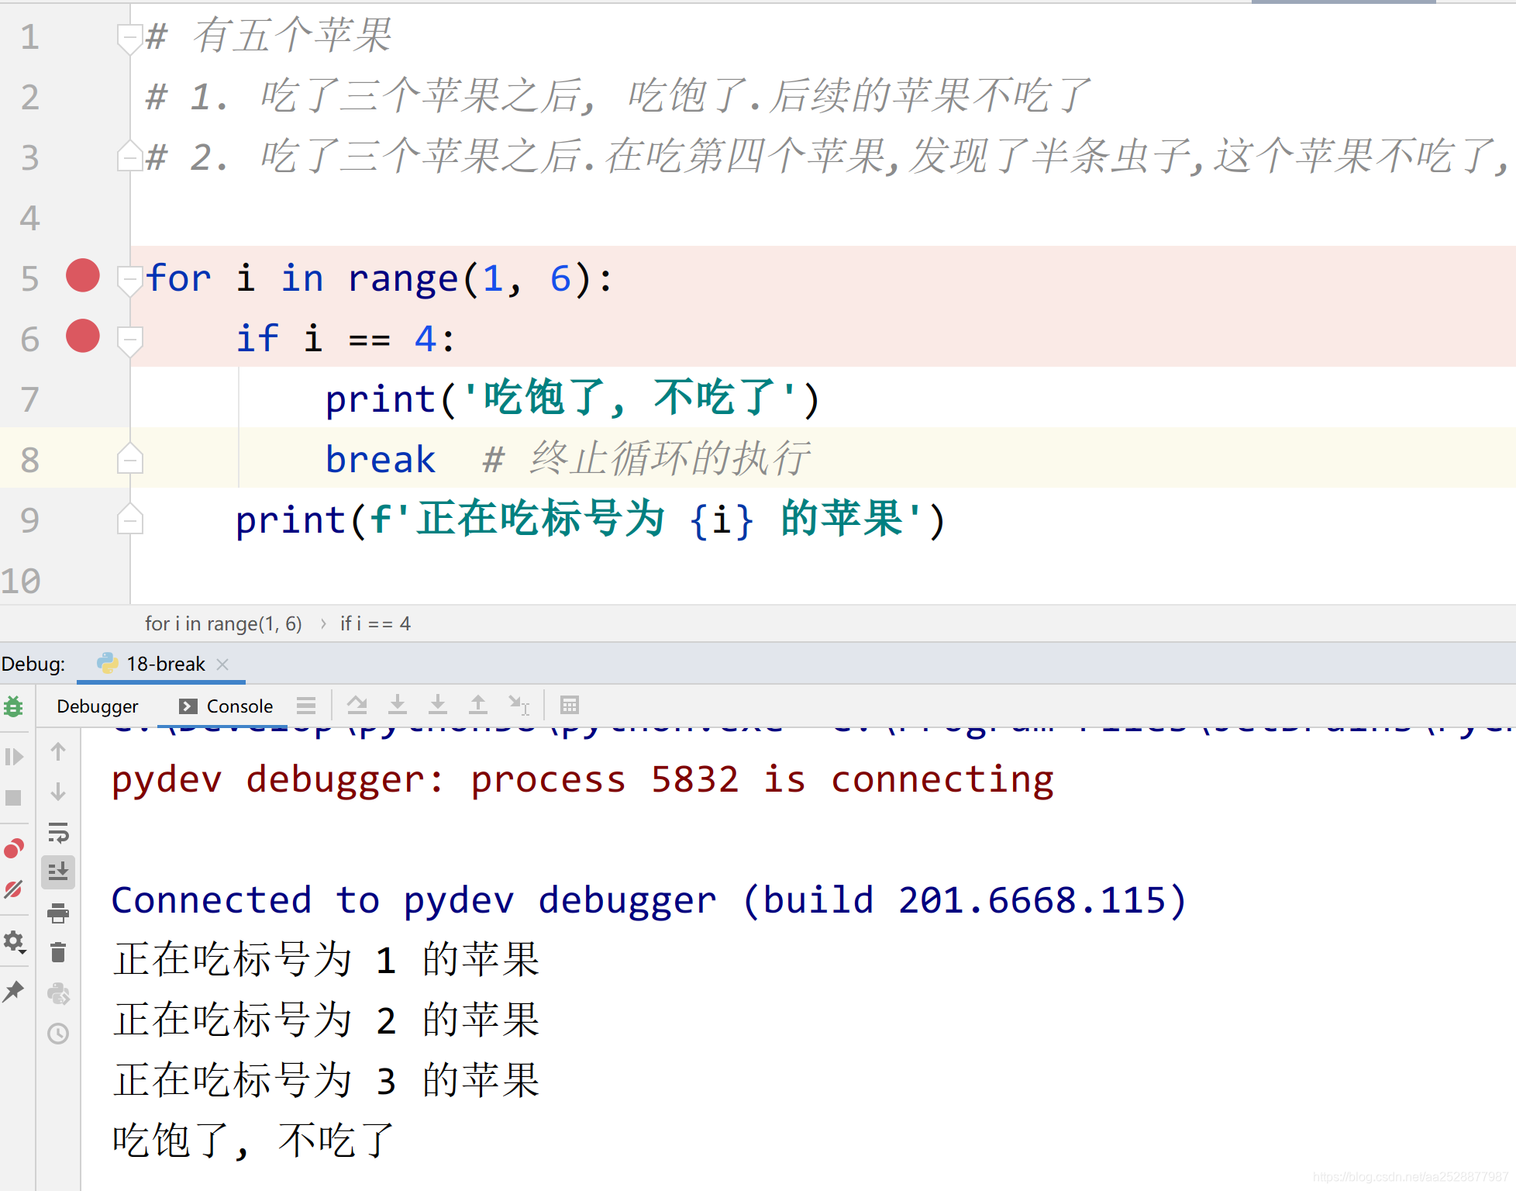
Task: Collapse the if block fold marker
Action: tap(129, 339)
